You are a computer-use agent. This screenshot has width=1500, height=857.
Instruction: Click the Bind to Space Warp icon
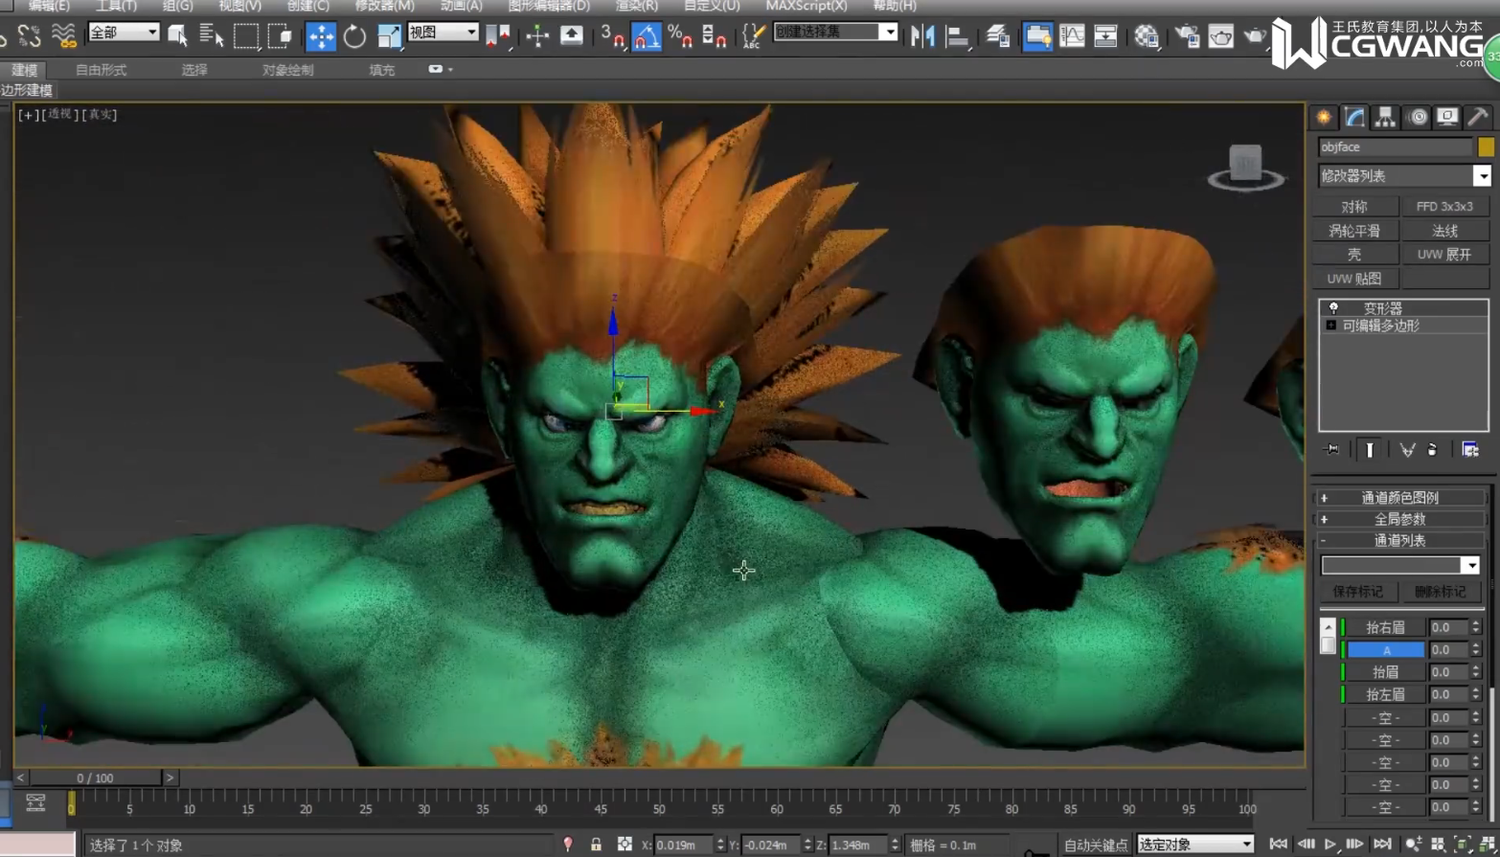tap(63, 36)
